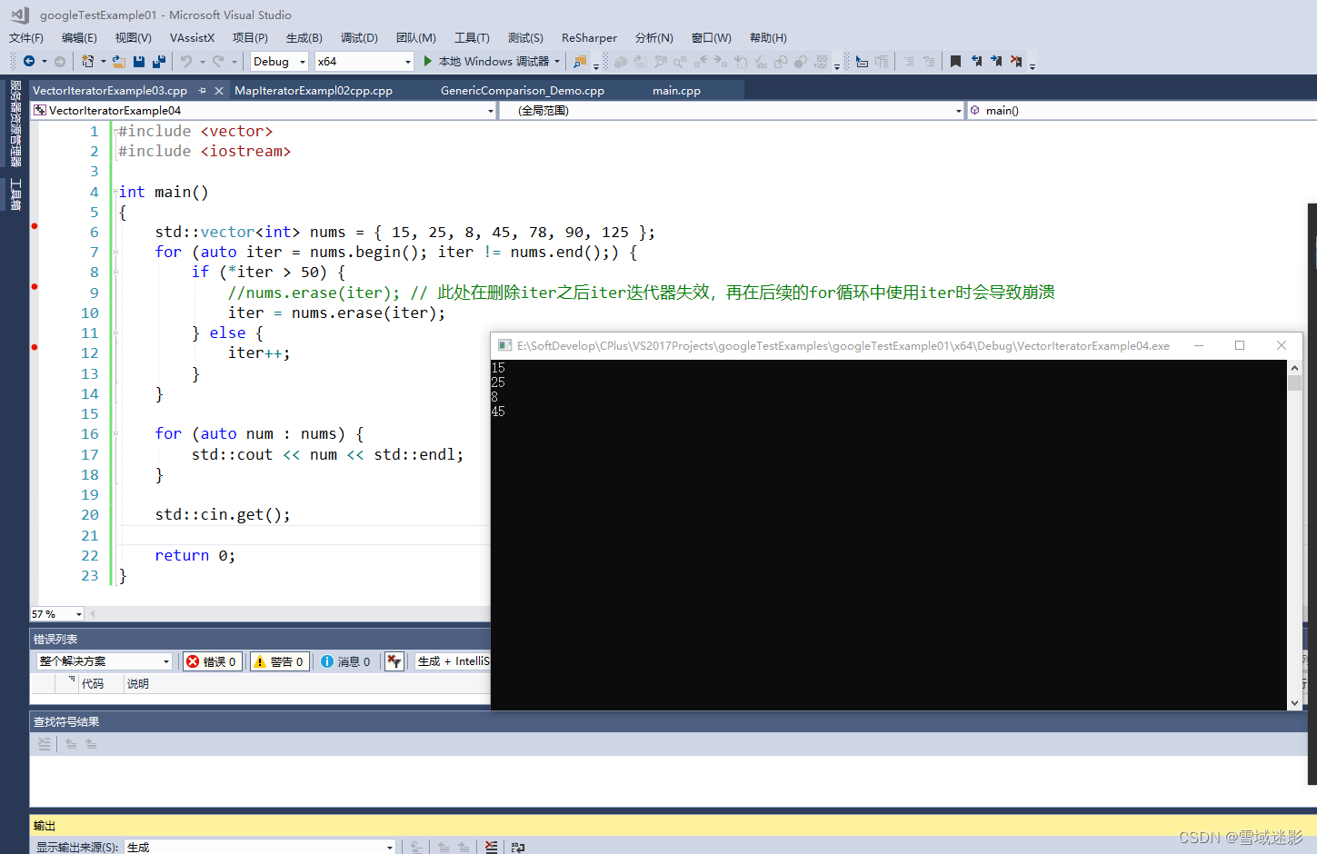This screenshot has height=854, width=1317.
Task: Open the output source (生成) dropdown
Action: click(x=260, y=847)
